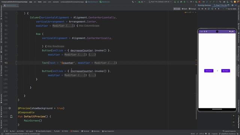Open App Quality Insights tool window
Image resolution: width=240 pixels, height=135 pixels.
[x=43, y=131]
